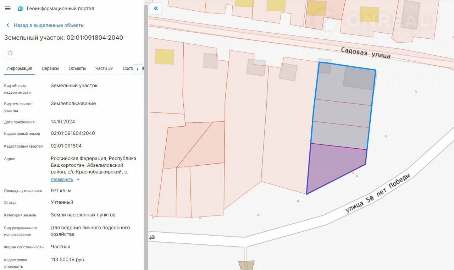Collapse the side panel with double-chevron button

pyautogui.click(x=156, y=9)
